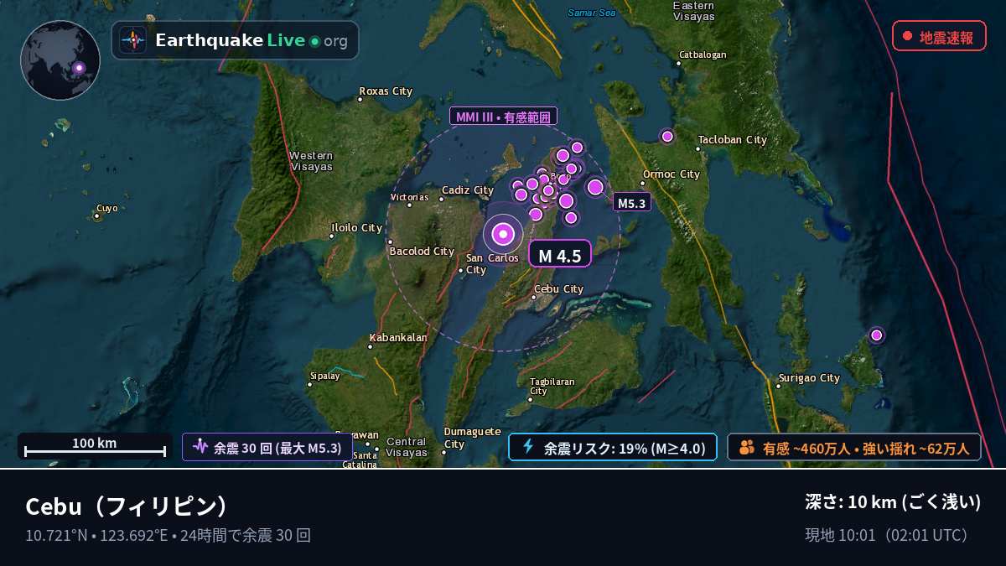The height and width of the screenshot is (566, 1006).
Task: Open the globe locator minimap
Action: [x=60, y=60]
